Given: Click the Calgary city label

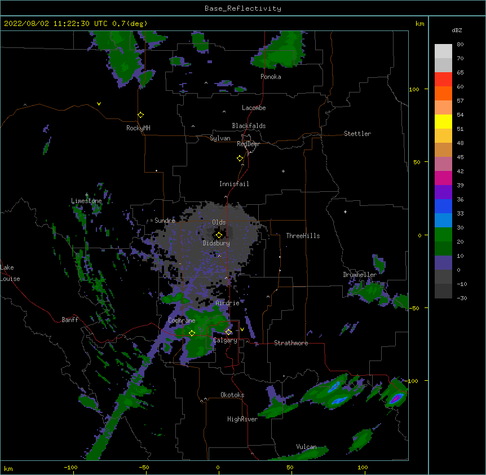Looking at the screenshot, I should pos(226,340).
